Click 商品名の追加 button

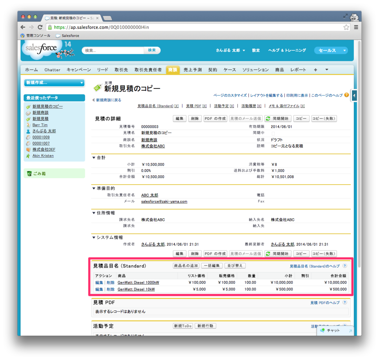click(x=186, y=266)
